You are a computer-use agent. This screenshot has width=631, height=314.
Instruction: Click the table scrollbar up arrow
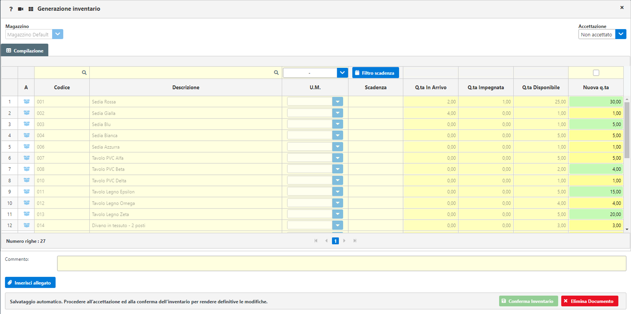pyautogui.click(x=627, y=99)
